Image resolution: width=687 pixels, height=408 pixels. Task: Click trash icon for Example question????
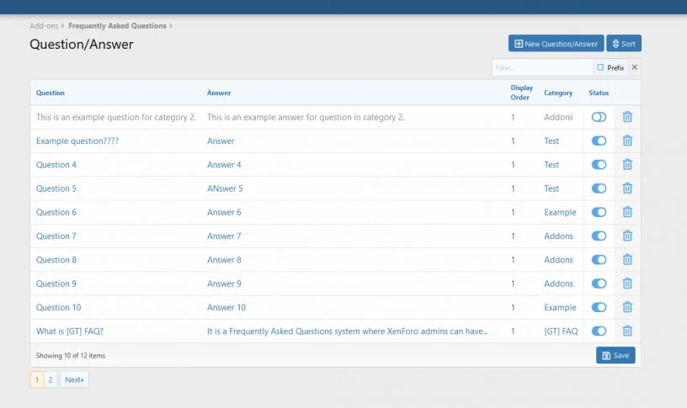(x=627, y=141)
